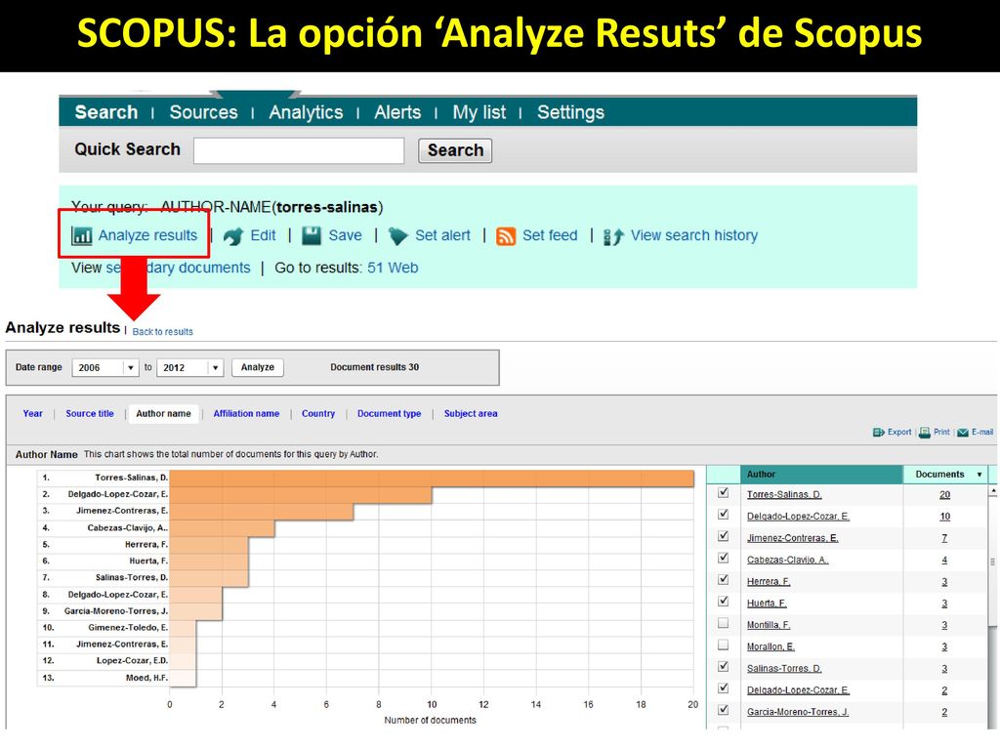Sort by the Documents column arrow

click(x=979, y=475)
